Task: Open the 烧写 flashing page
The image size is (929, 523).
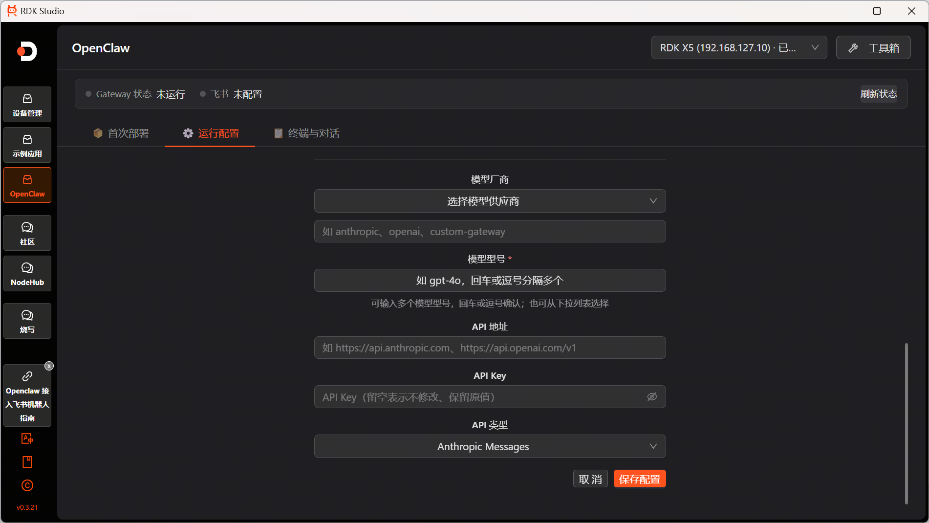Action: [x=27, y=321]
